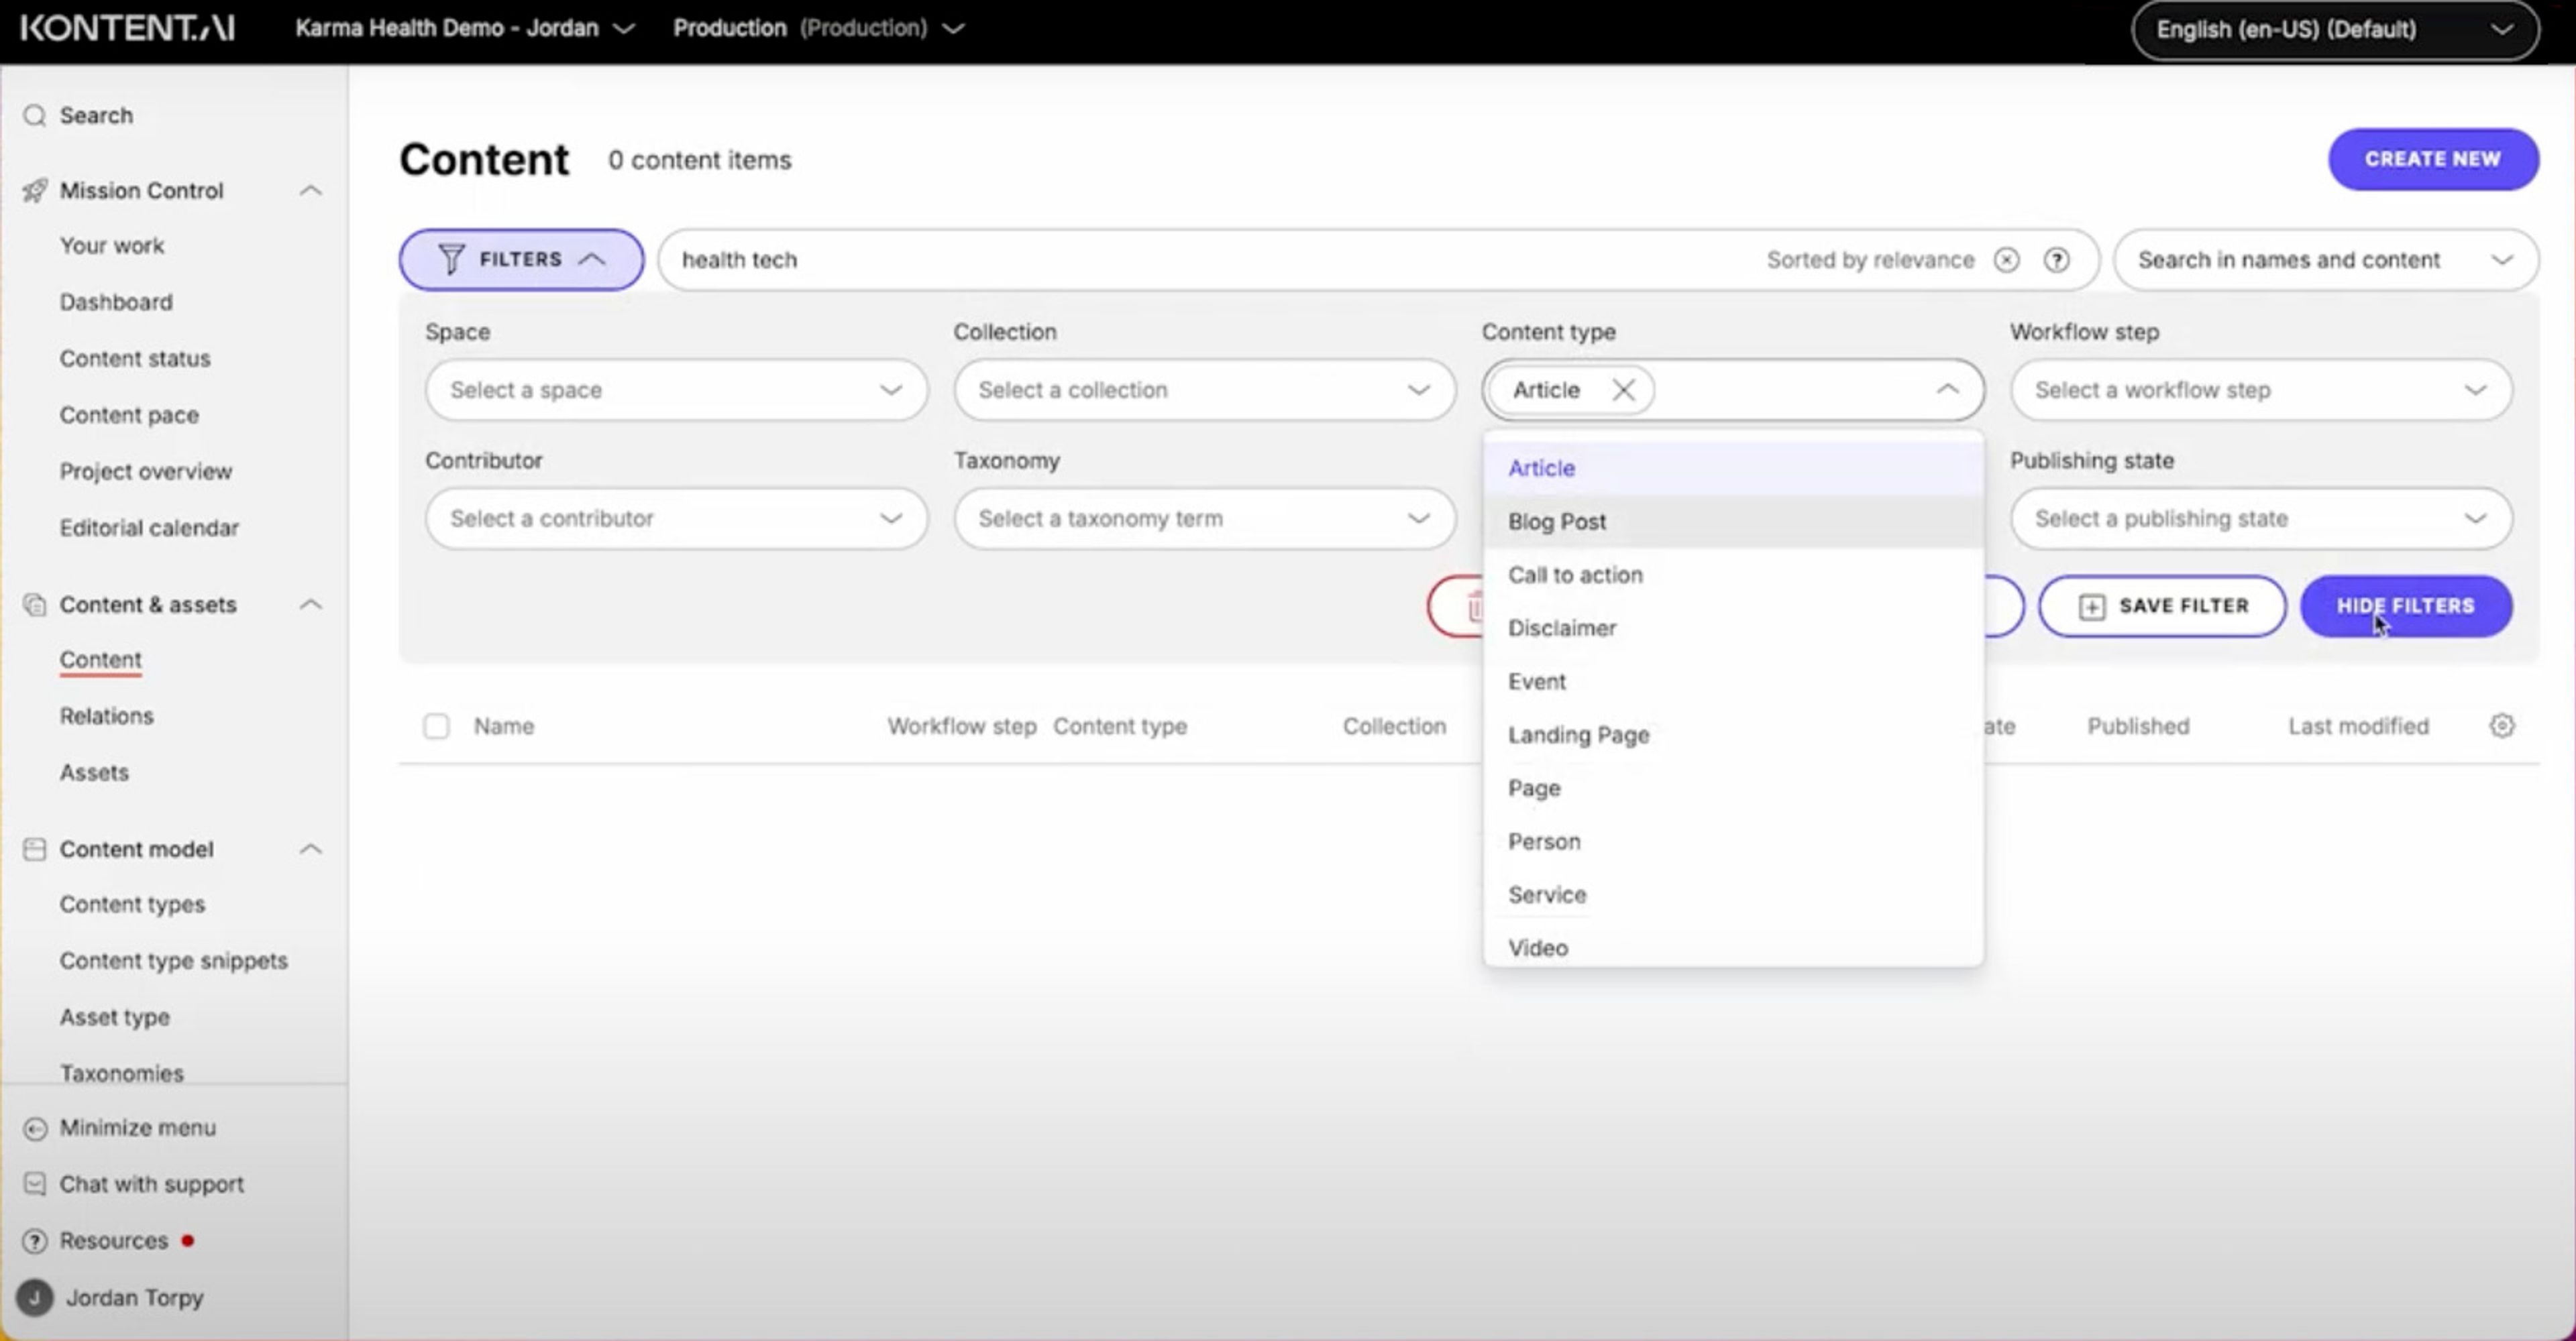2576x1341 pixels.
Task: Click the search magnifier icon in sidebar
Action: tap(35, 116)
